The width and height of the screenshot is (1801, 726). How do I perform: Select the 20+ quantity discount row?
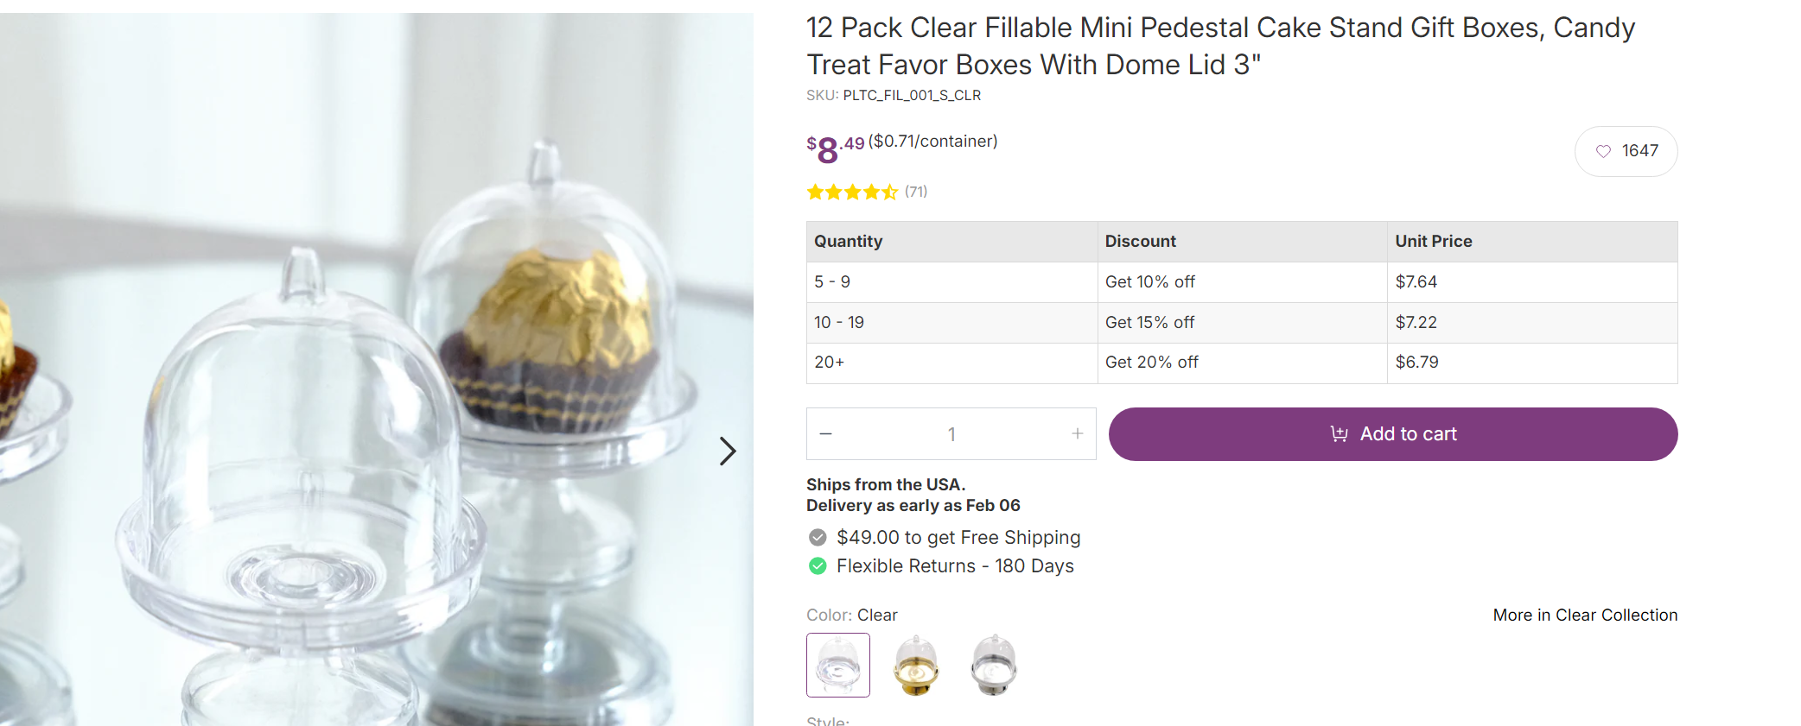[1241, 363]
